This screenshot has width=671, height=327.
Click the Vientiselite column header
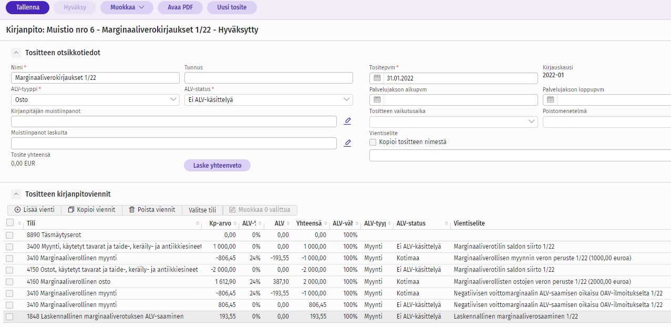click(561, 223)
